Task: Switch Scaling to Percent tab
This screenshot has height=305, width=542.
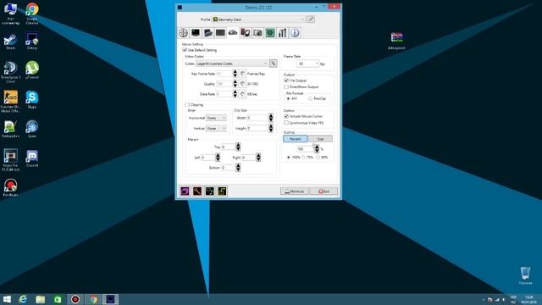Action: tap(296, 139)
